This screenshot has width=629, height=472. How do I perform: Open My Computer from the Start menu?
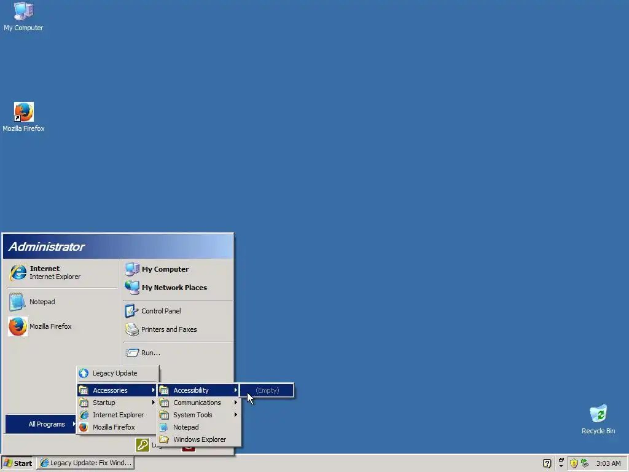(178, 269)
